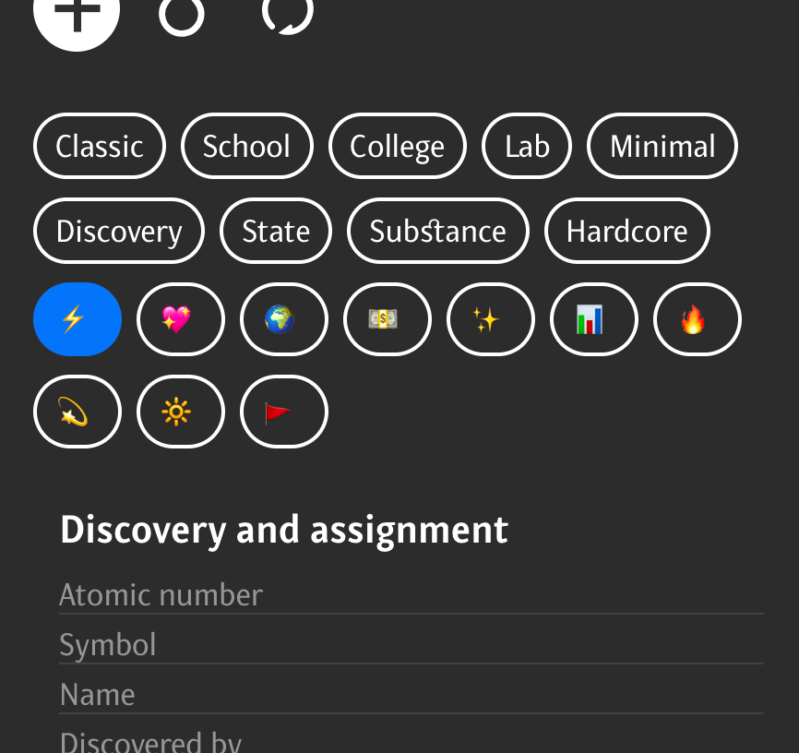The height and width of the screenshot is (753, 799).
Task: Switch to the School preset
Action: [x=247, y=146]
